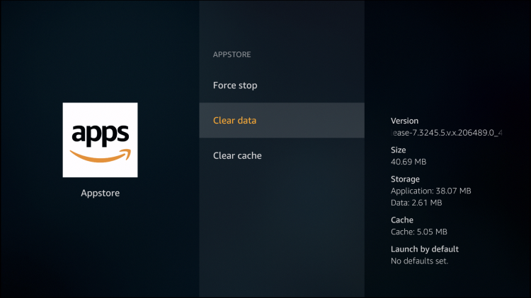
Task: Click the Cache heading label
Action: pos(402,220)
